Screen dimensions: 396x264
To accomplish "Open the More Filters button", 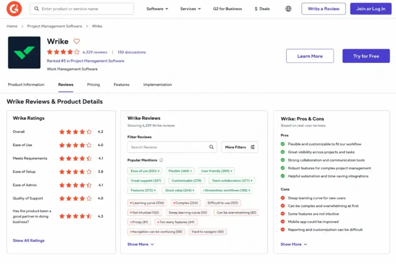I will pyautogui.click(x=239, y=147).
